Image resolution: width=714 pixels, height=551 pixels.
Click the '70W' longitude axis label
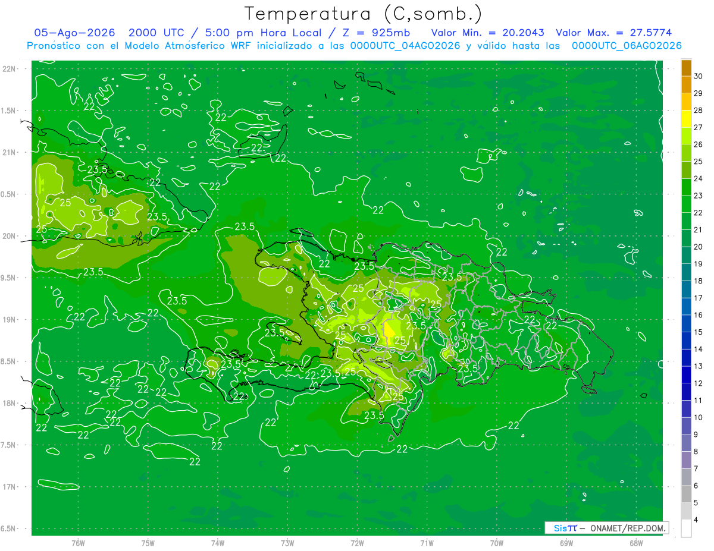pos(497,543)
